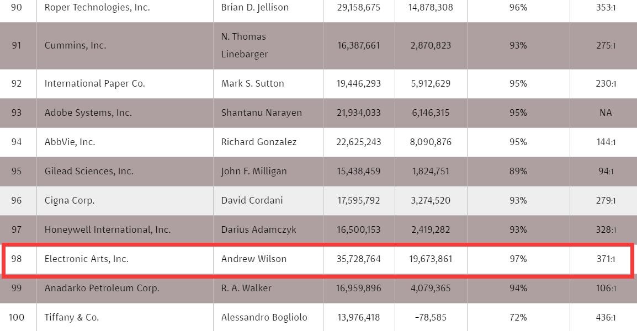Click the Gilead Sciences, Inc. name

[89, 171]
